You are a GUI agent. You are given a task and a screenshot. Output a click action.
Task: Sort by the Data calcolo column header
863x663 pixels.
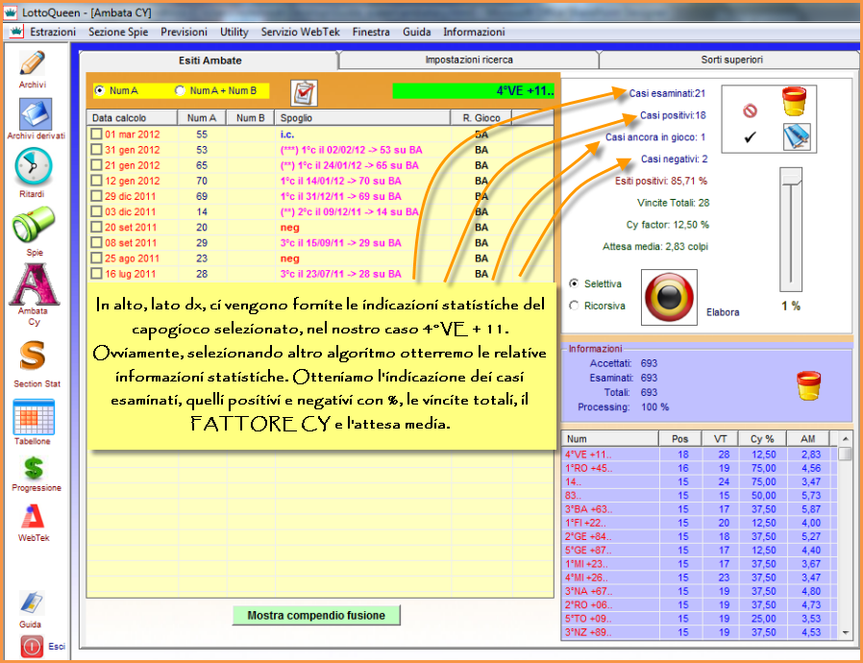click(132, 118)
